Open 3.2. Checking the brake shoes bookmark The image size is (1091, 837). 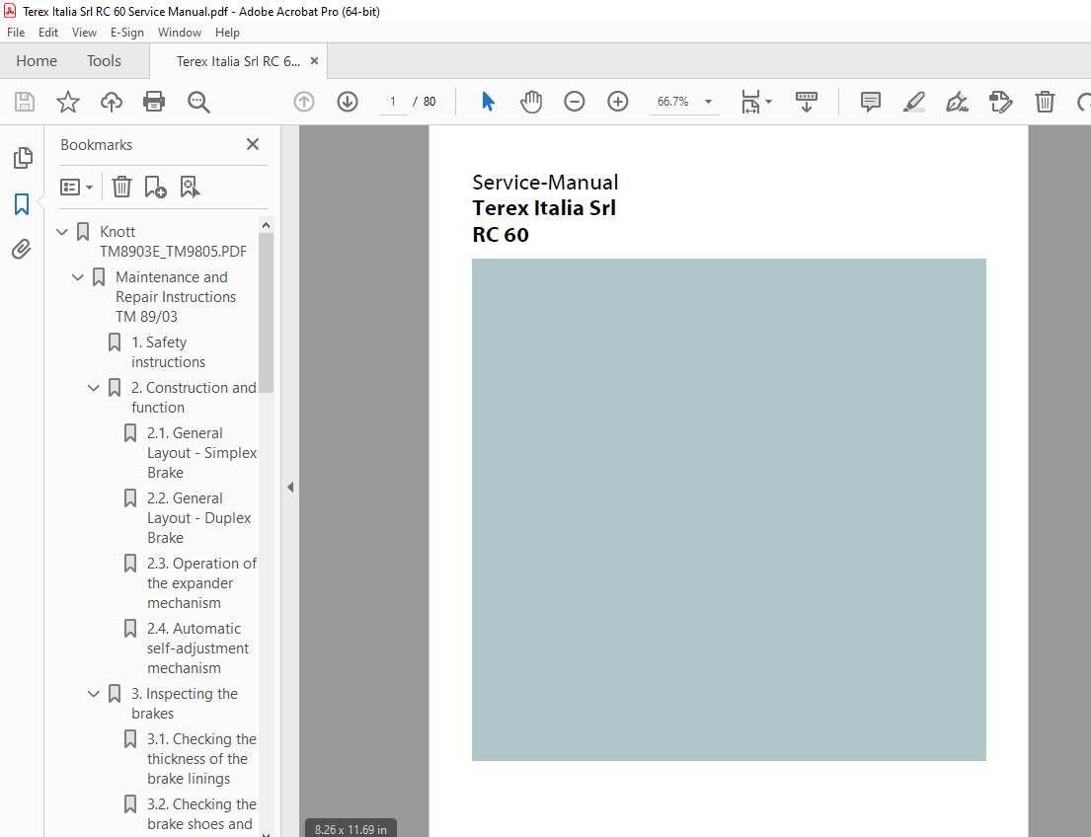[x=201, y=814]
